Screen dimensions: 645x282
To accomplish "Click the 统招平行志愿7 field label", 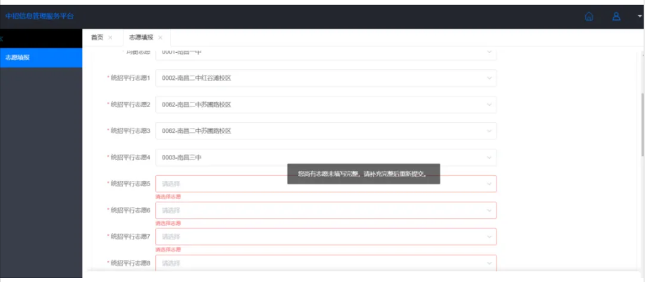I will coord(130,236).
